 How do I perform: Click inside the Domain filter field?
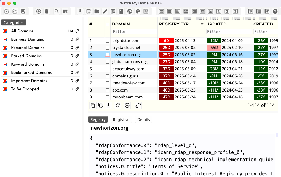coord(134,31)
